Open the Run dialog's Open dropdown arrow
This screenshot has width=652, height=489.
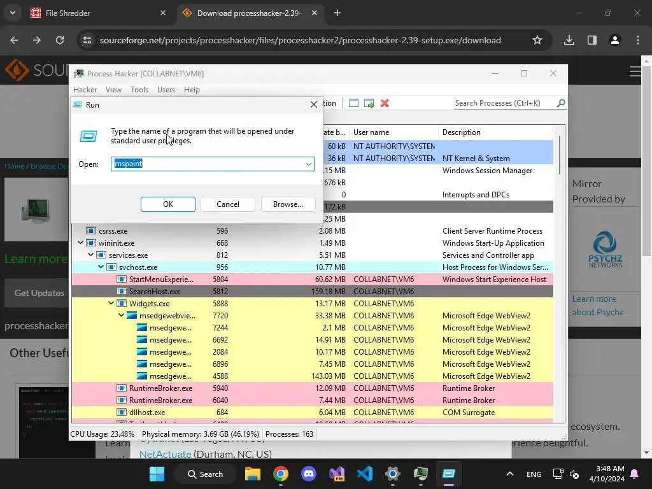pyautogui.click(x=309, y=164)
